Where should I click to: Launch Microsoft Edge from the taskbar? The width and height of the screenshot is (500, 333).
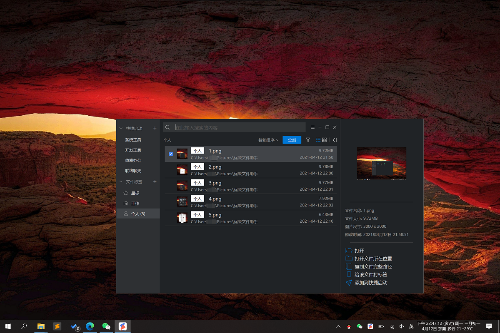click(x=90, y=326)
